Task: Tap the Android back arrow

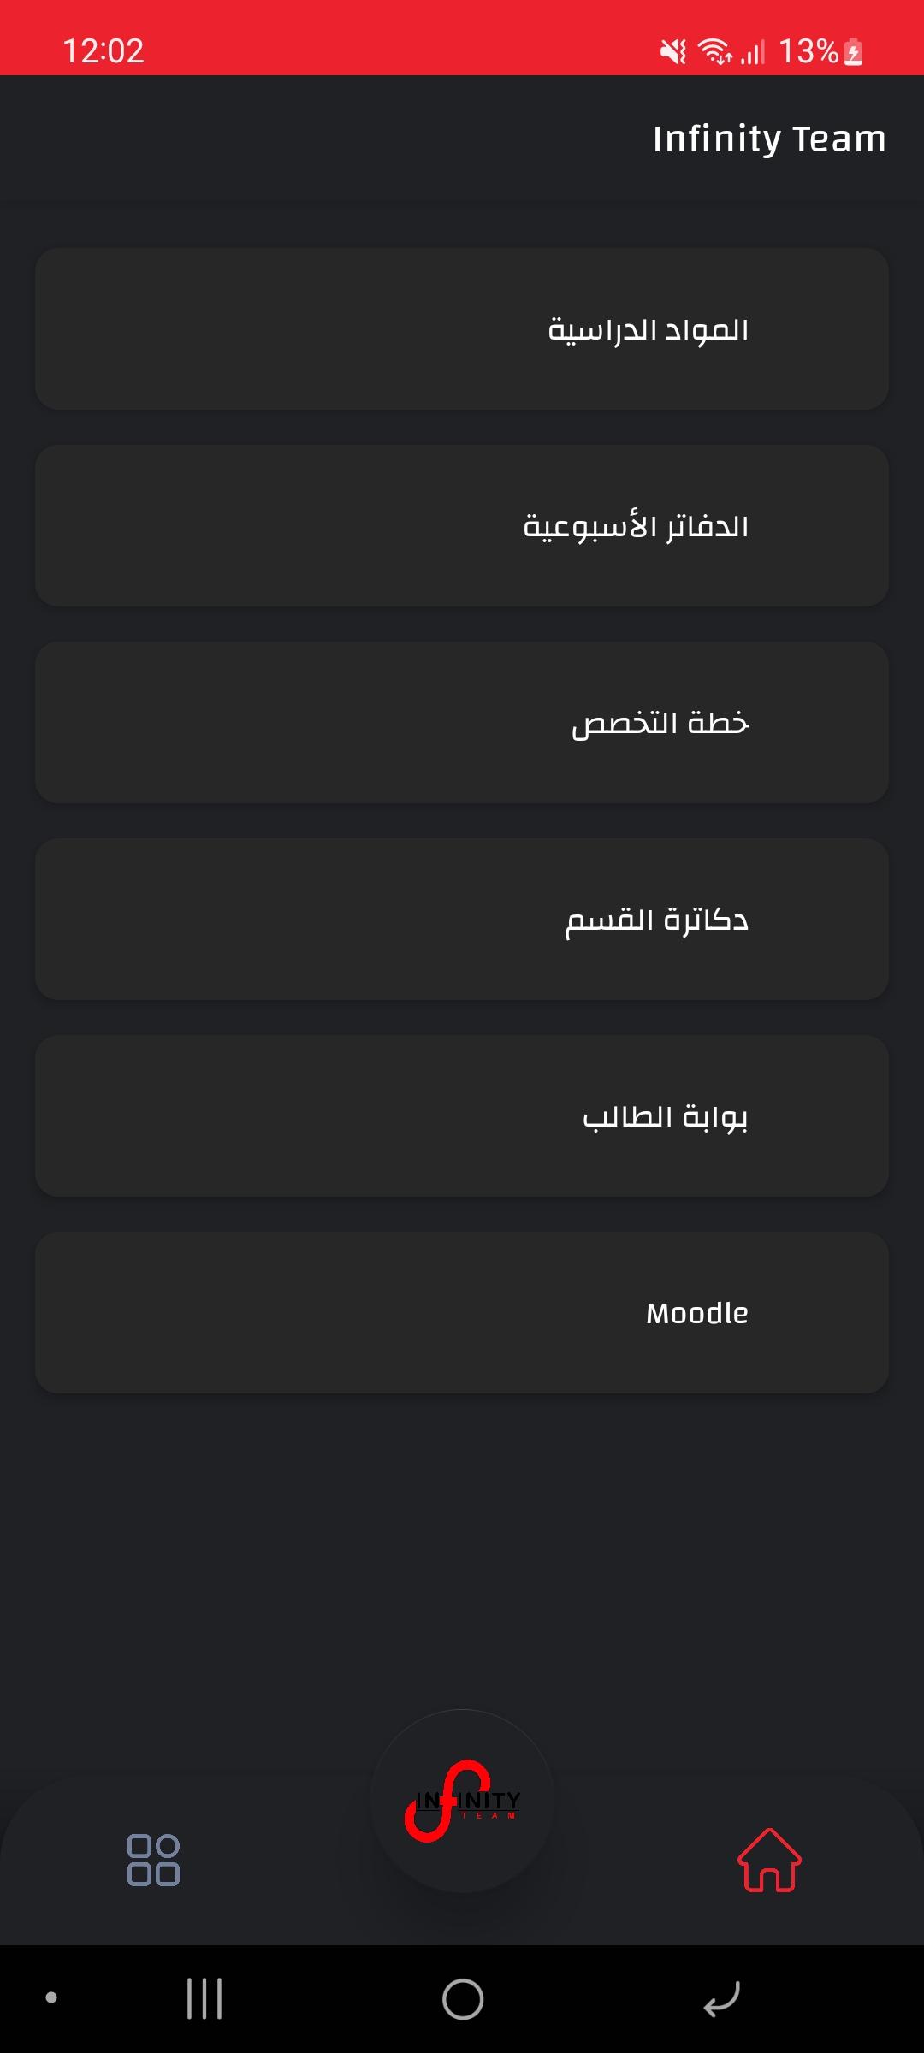Action: tap(721, 1999)
